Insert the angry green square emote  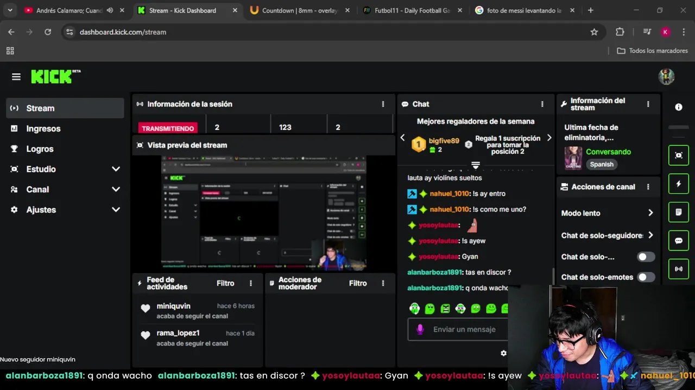tap(445, 309)
